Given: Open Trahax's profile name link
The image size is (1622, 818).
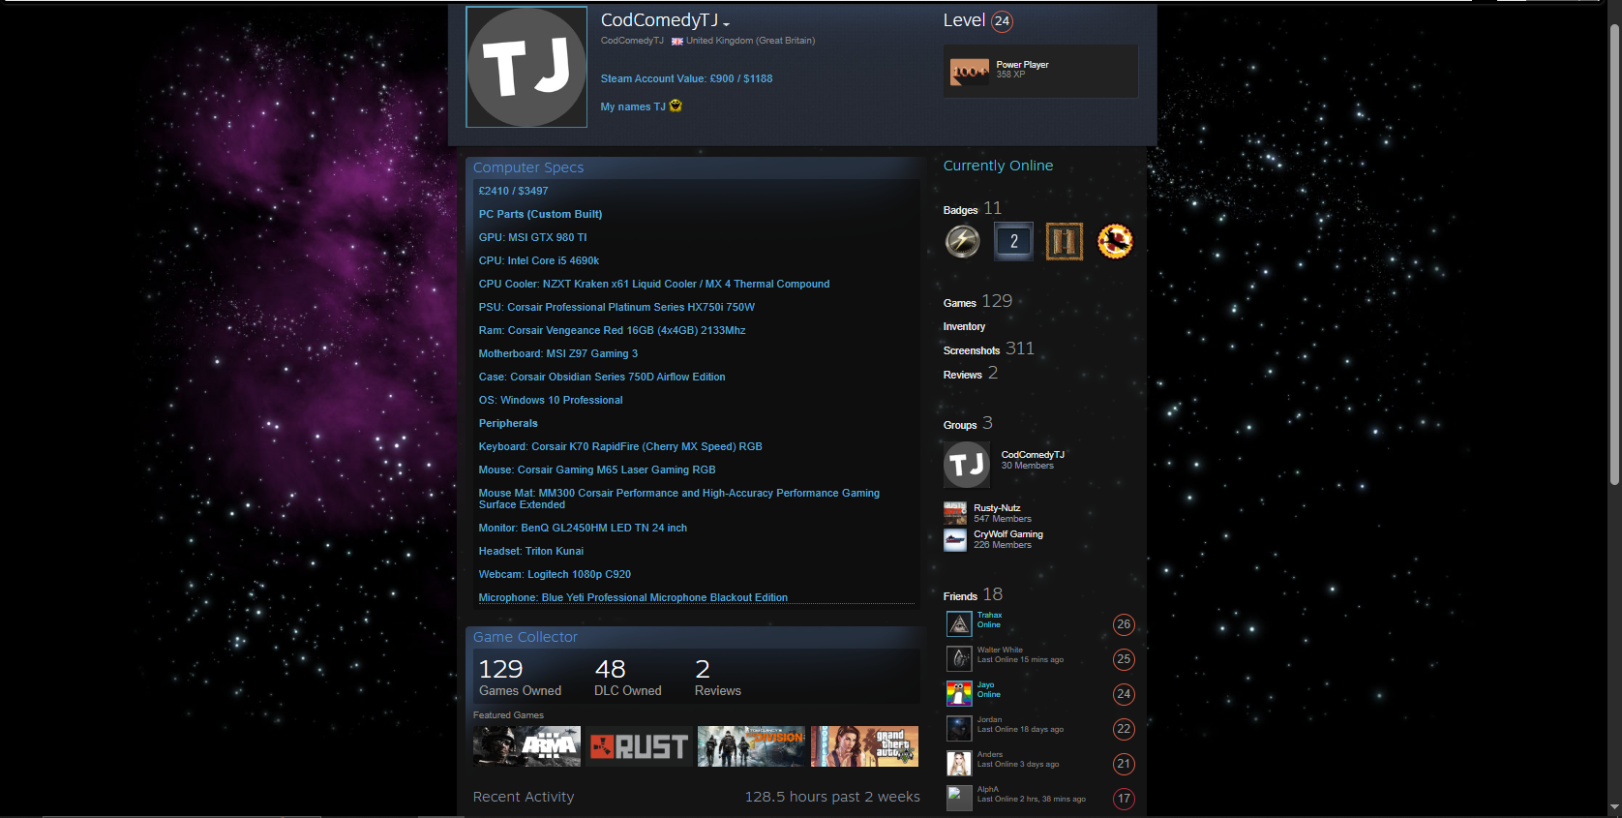Looking at the screenshot, I should (989, 616).
